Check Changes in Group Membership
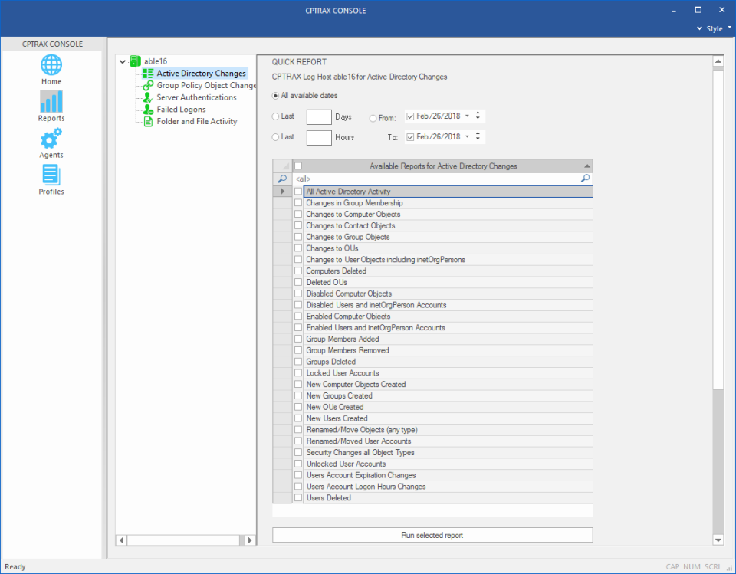The width and height of the screenshot is (736, 574). point(298,202)
